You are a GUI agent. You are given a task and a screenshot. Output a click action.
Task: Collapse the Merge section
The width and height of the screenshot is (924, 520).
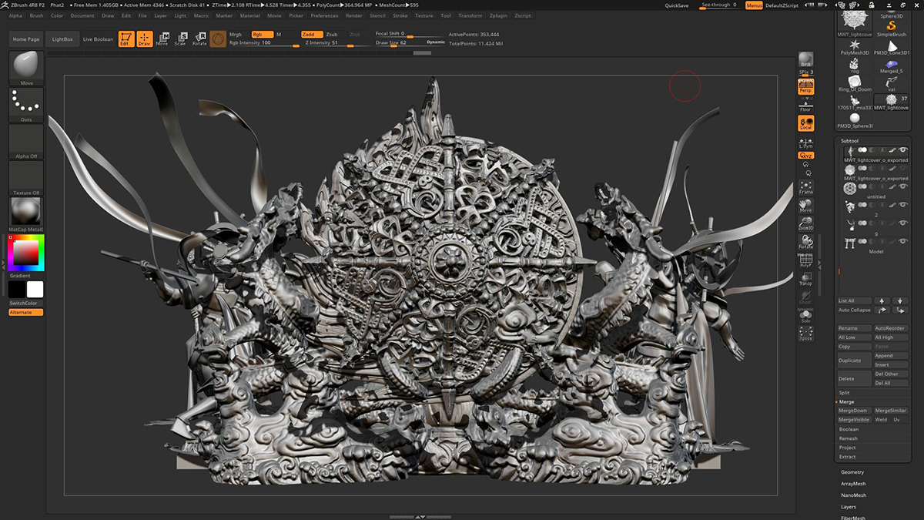point(847,402)
